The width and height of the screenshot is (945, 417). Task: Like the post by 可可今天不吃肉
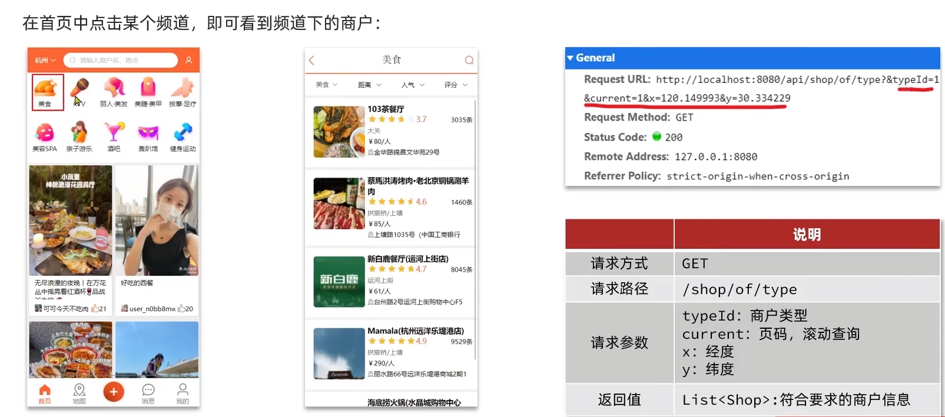95,308
